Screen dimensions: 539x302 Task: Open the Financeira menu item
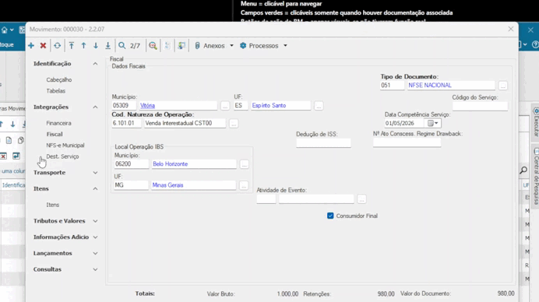click(x=58, y=123)
